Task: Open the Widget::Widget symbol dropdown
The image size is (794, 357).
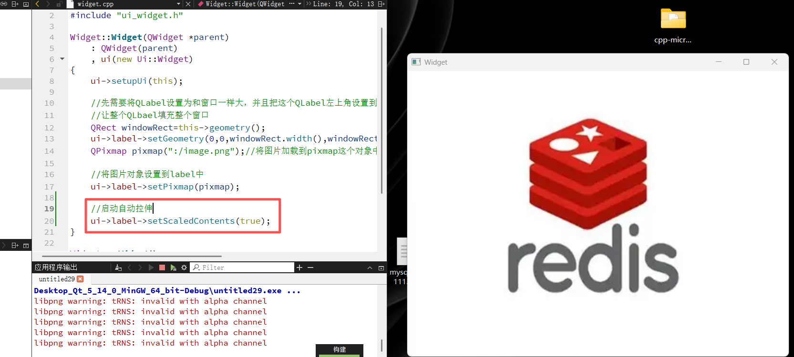Action: click(x=299, y=4)
